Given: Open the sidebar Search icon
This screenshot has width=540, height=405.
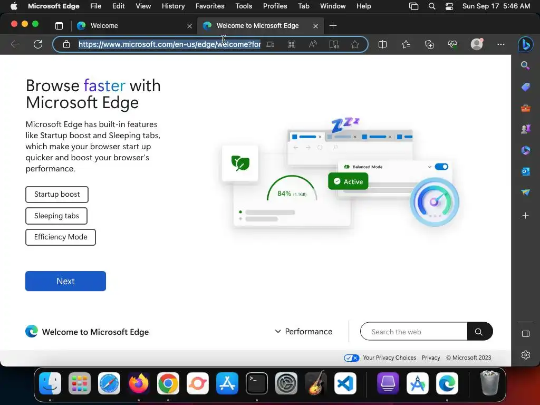Looking at the screenshot, I should click(x=526, y=65).
